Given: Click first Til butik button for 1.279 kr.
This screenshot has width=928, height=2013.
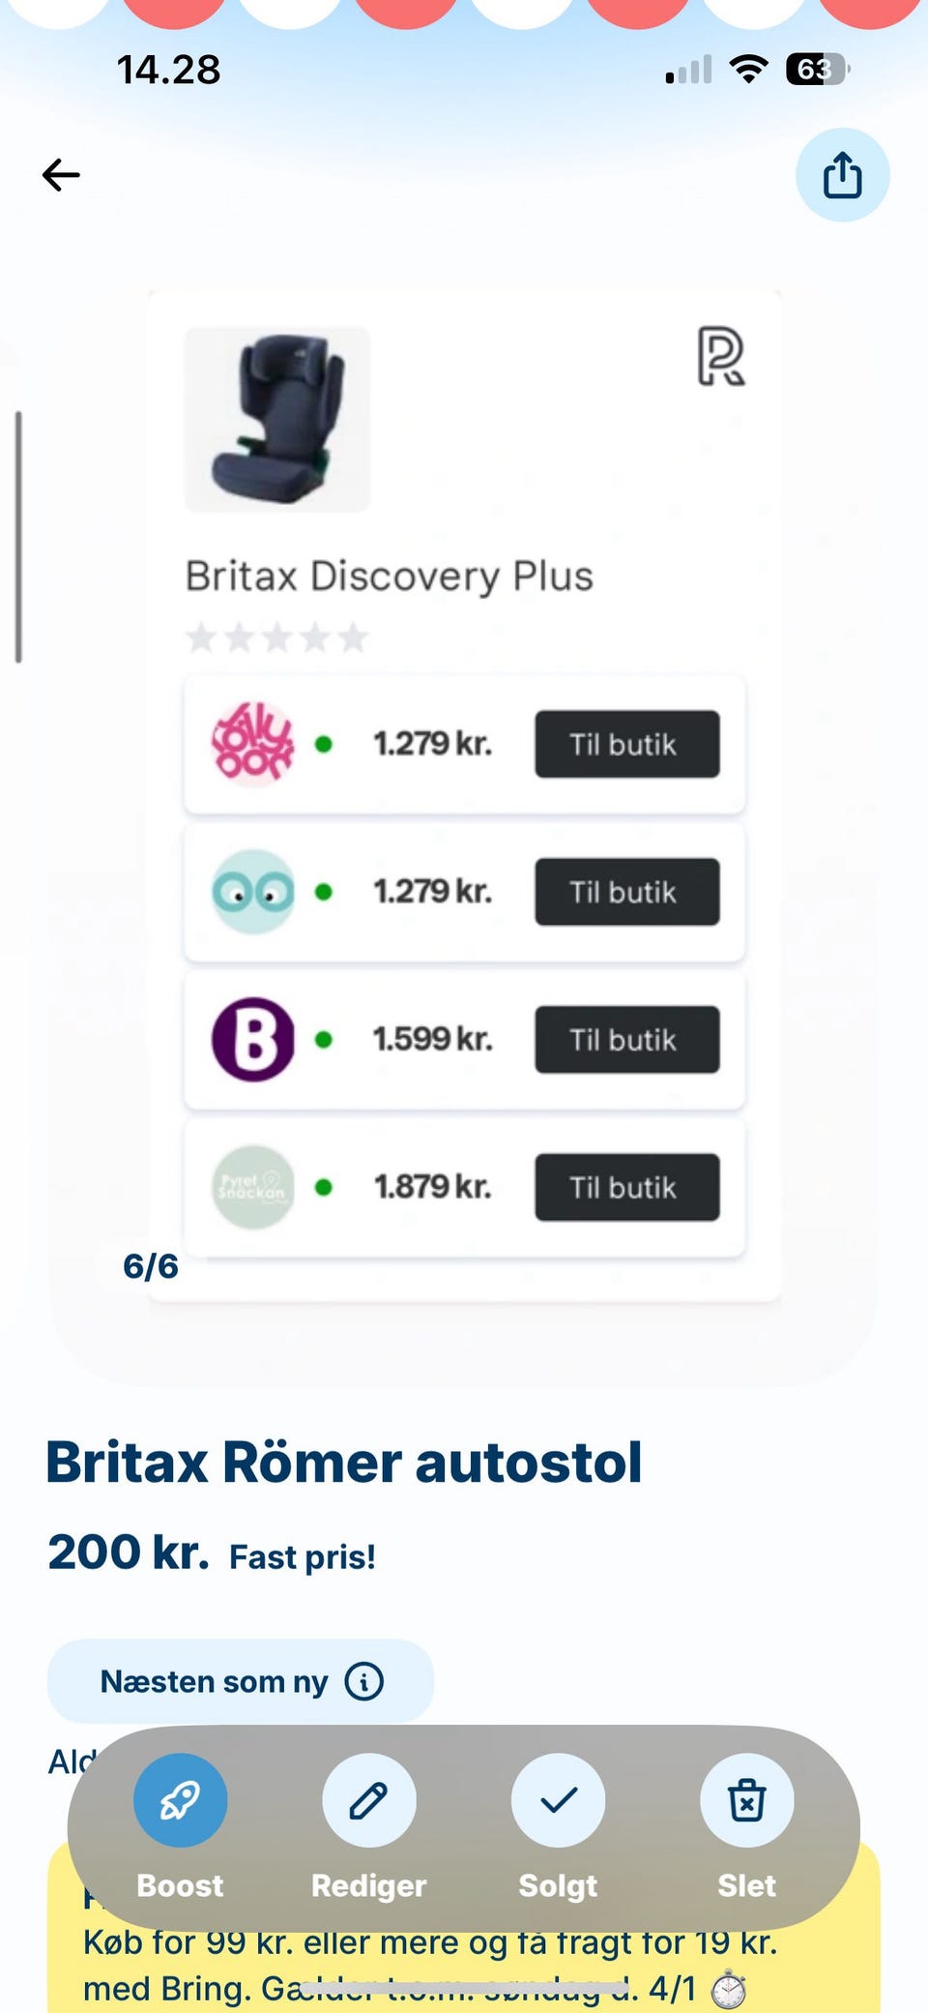Looking at the screenshot, I should [626, 744].
